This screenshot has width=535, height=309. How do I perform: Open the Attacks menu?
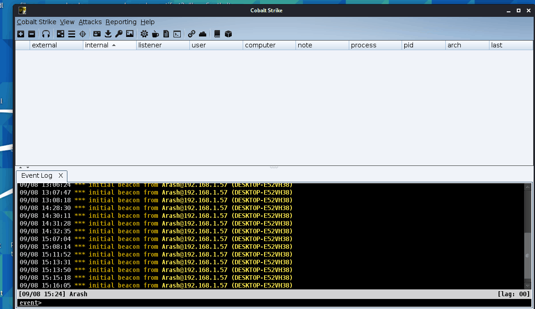click(90, 22)
